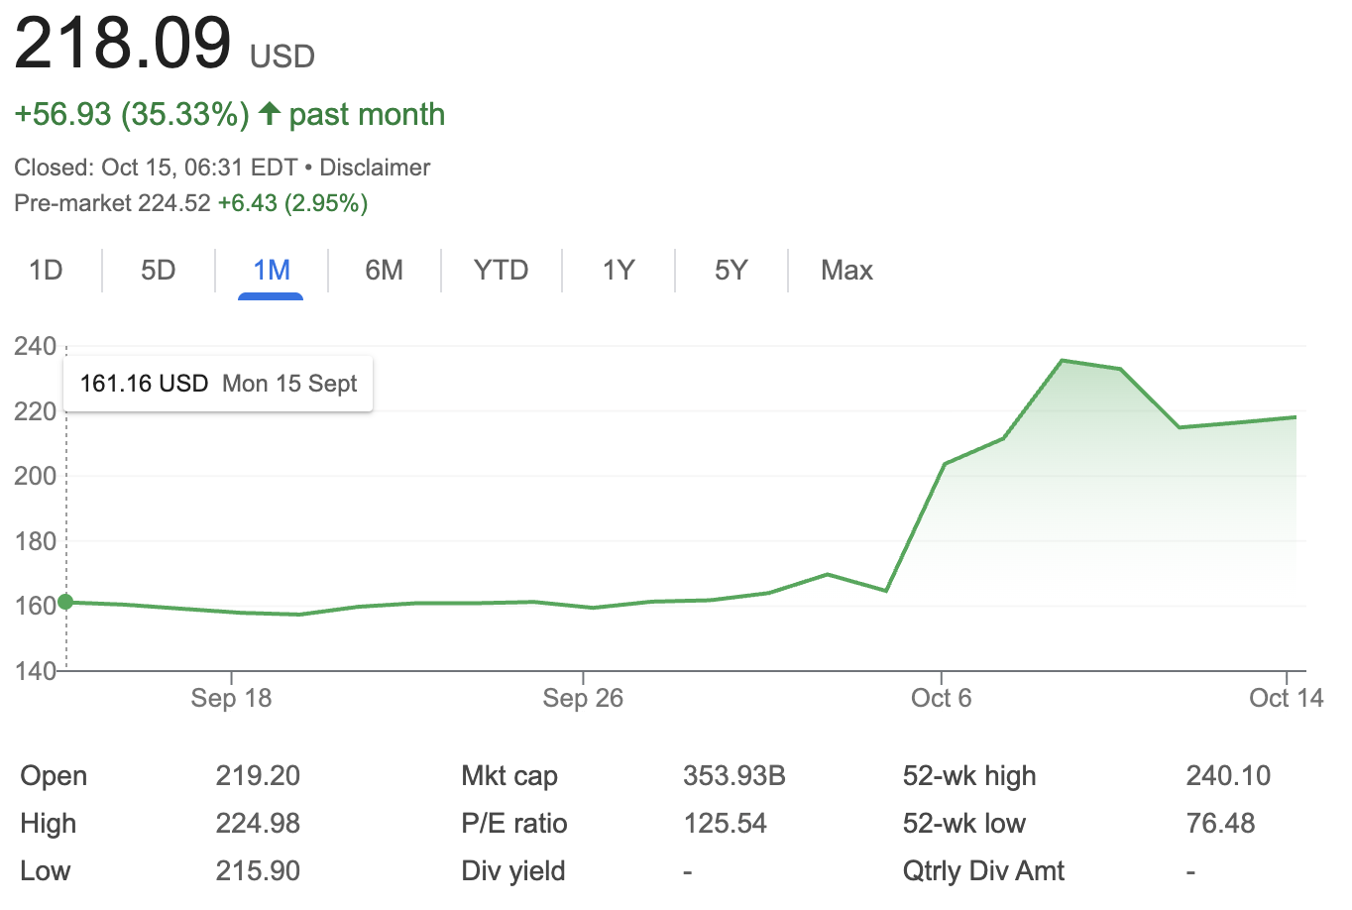This screenshot has width=1352, height=910.
Task: Click the Mkt cap value 353.93B
Action: 733,775
